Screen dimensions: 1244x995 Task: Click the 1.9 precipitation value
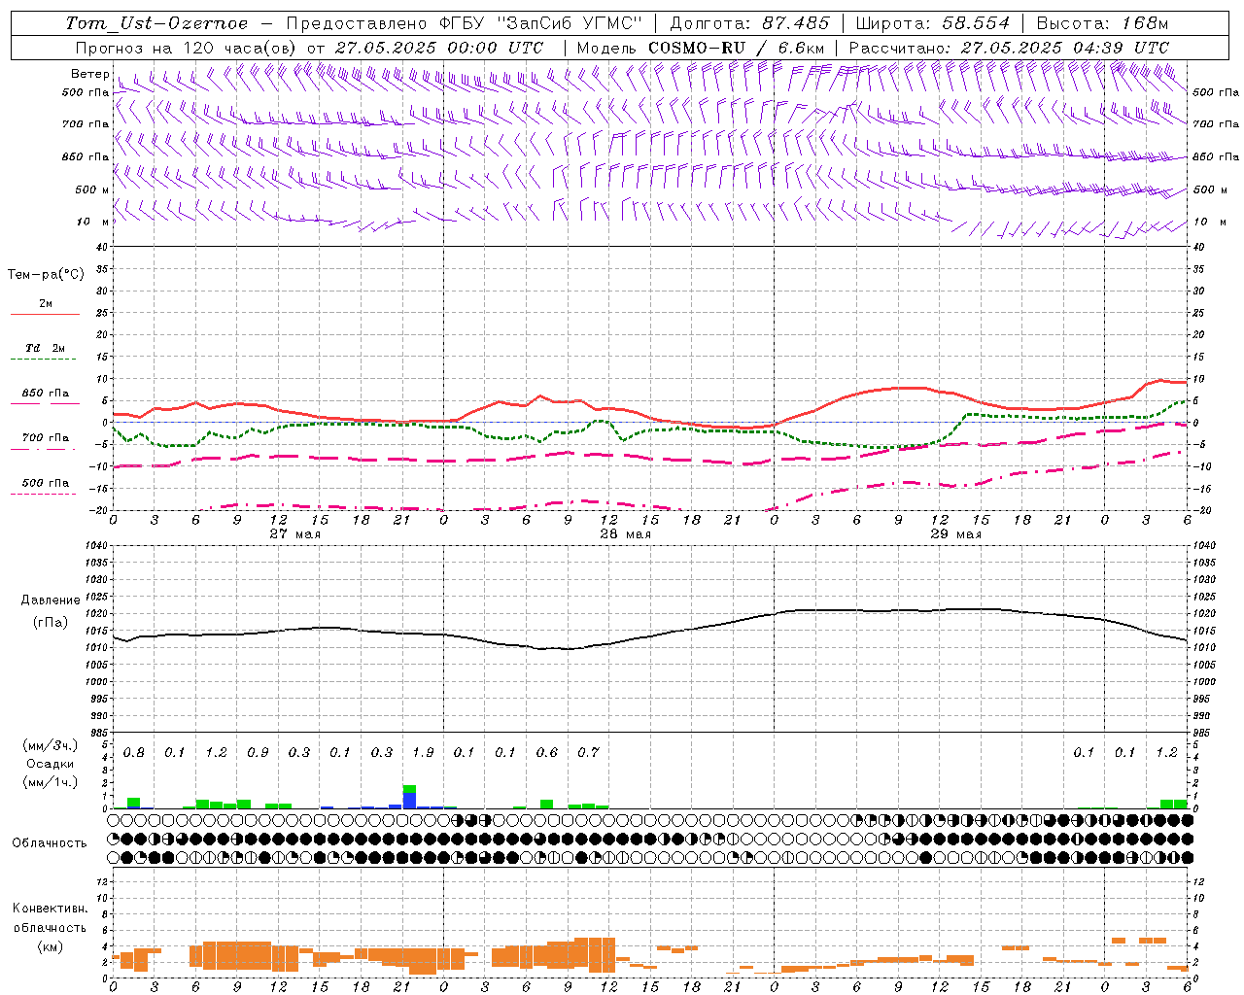pyautogui.click(x=423, y=753)
